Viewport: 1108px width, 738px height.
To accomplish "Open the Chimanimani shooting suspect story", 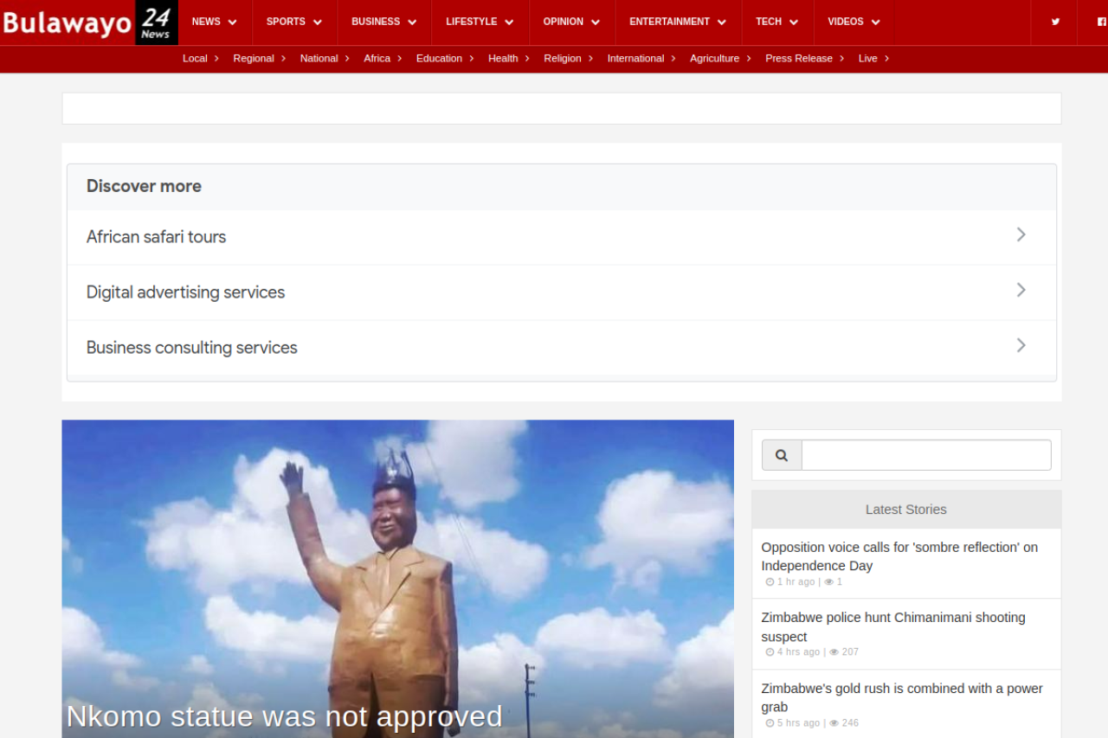I will pyautogui.click(x=892, y=626).
